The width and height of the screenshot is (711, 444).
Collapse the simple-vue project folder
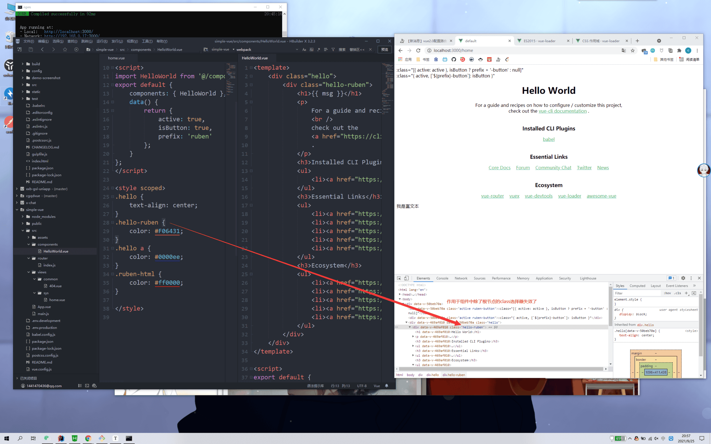pyautogui.click(x=17, y=210)
